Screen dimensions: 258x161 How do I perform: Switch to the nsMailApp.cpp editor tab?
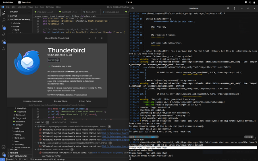111,12
